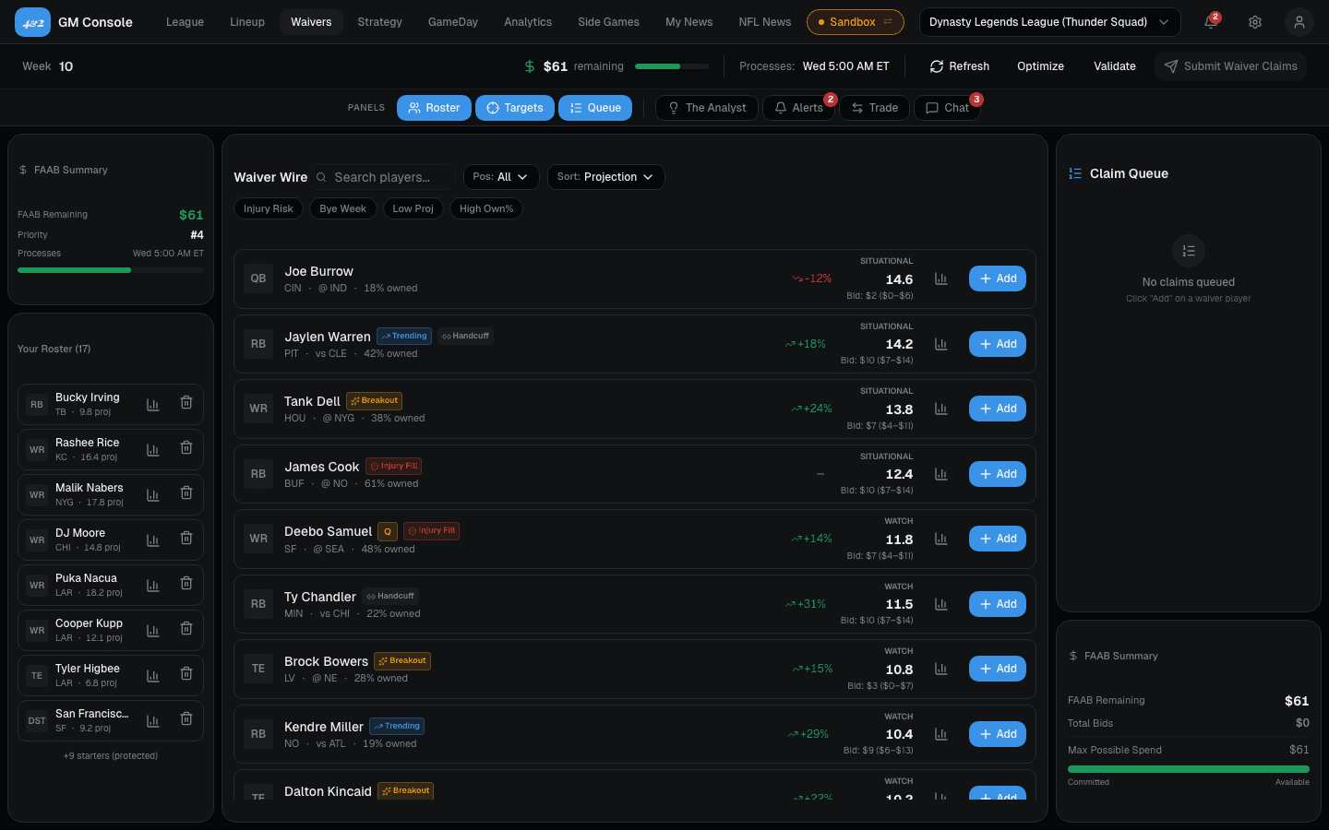Drop San Francisco DST with trash icon
The height and width of the screenshot is (830, 1329).
coord(186,719)
